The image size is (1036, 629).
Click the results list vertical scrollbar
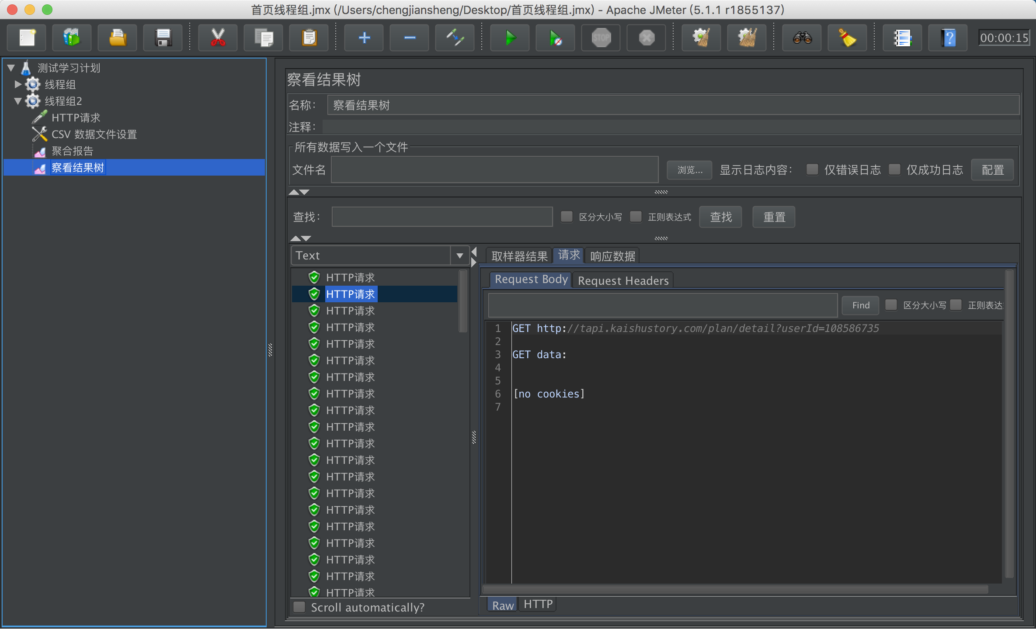pos(463,301)
